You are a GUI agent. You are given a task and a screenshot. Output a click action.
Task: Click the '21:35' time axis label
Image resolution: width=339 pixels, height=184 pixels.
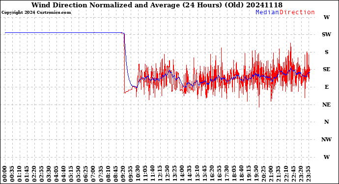(x=279, y=174)
